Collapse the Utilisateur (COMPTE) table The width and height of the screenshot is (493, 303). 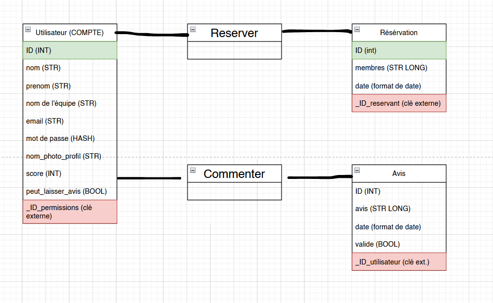pos(28,30)
